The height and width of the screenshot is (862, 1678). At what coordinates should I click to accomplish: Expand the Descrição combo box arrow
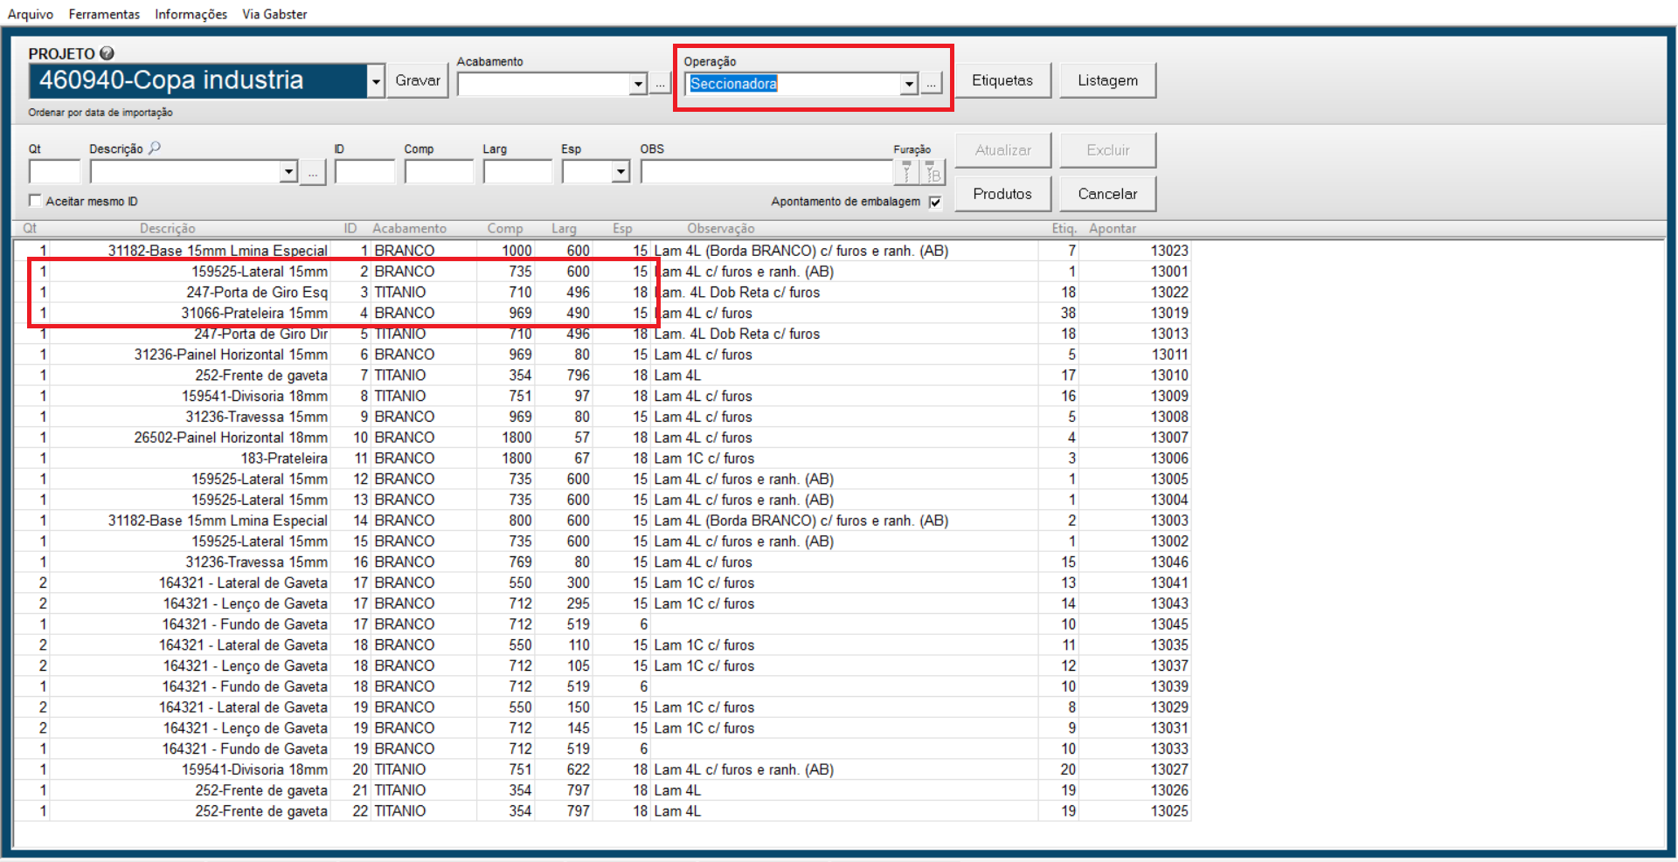point(288,171)
